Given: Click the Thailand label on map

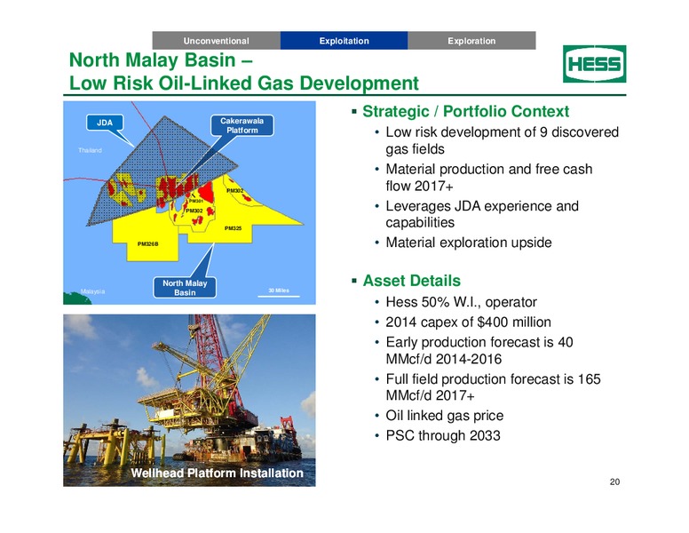Looking at the screenshot, I should 90,150.
